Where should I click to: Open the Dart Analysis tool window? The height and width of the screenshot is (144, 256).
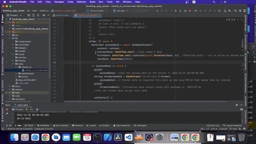[x=61, y=126]
